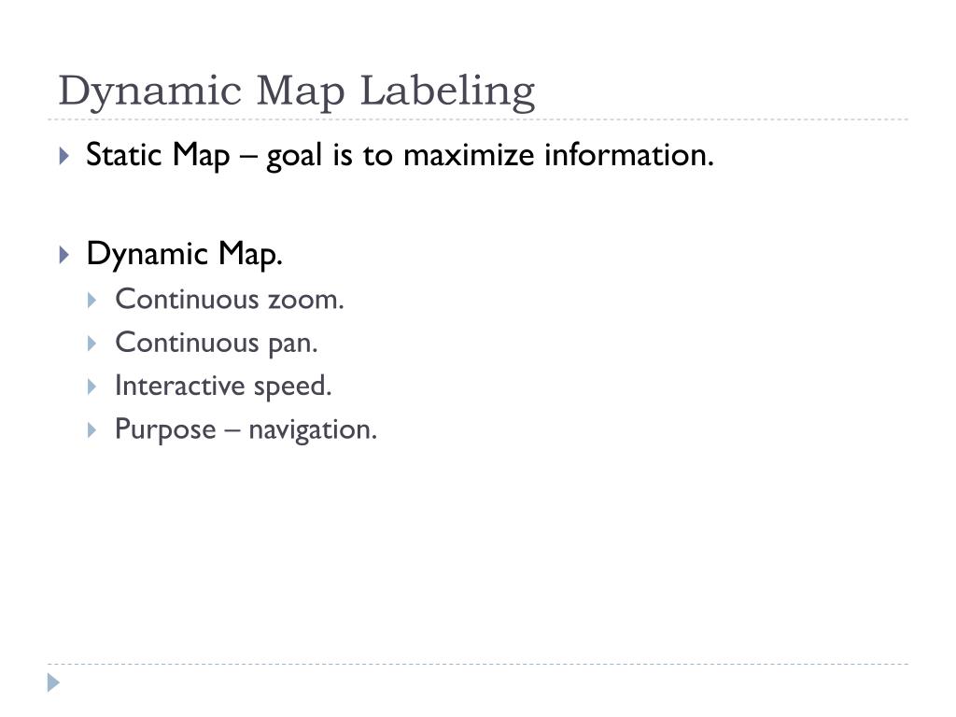
Task: Click the Continuous pan sub-item text
Action: (x=217, y=343)
